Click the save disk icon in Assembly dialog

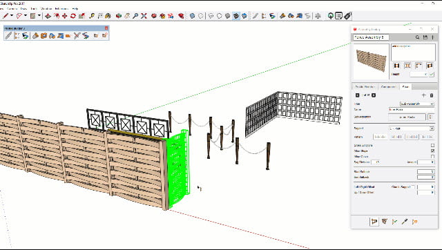coord(425,37)
